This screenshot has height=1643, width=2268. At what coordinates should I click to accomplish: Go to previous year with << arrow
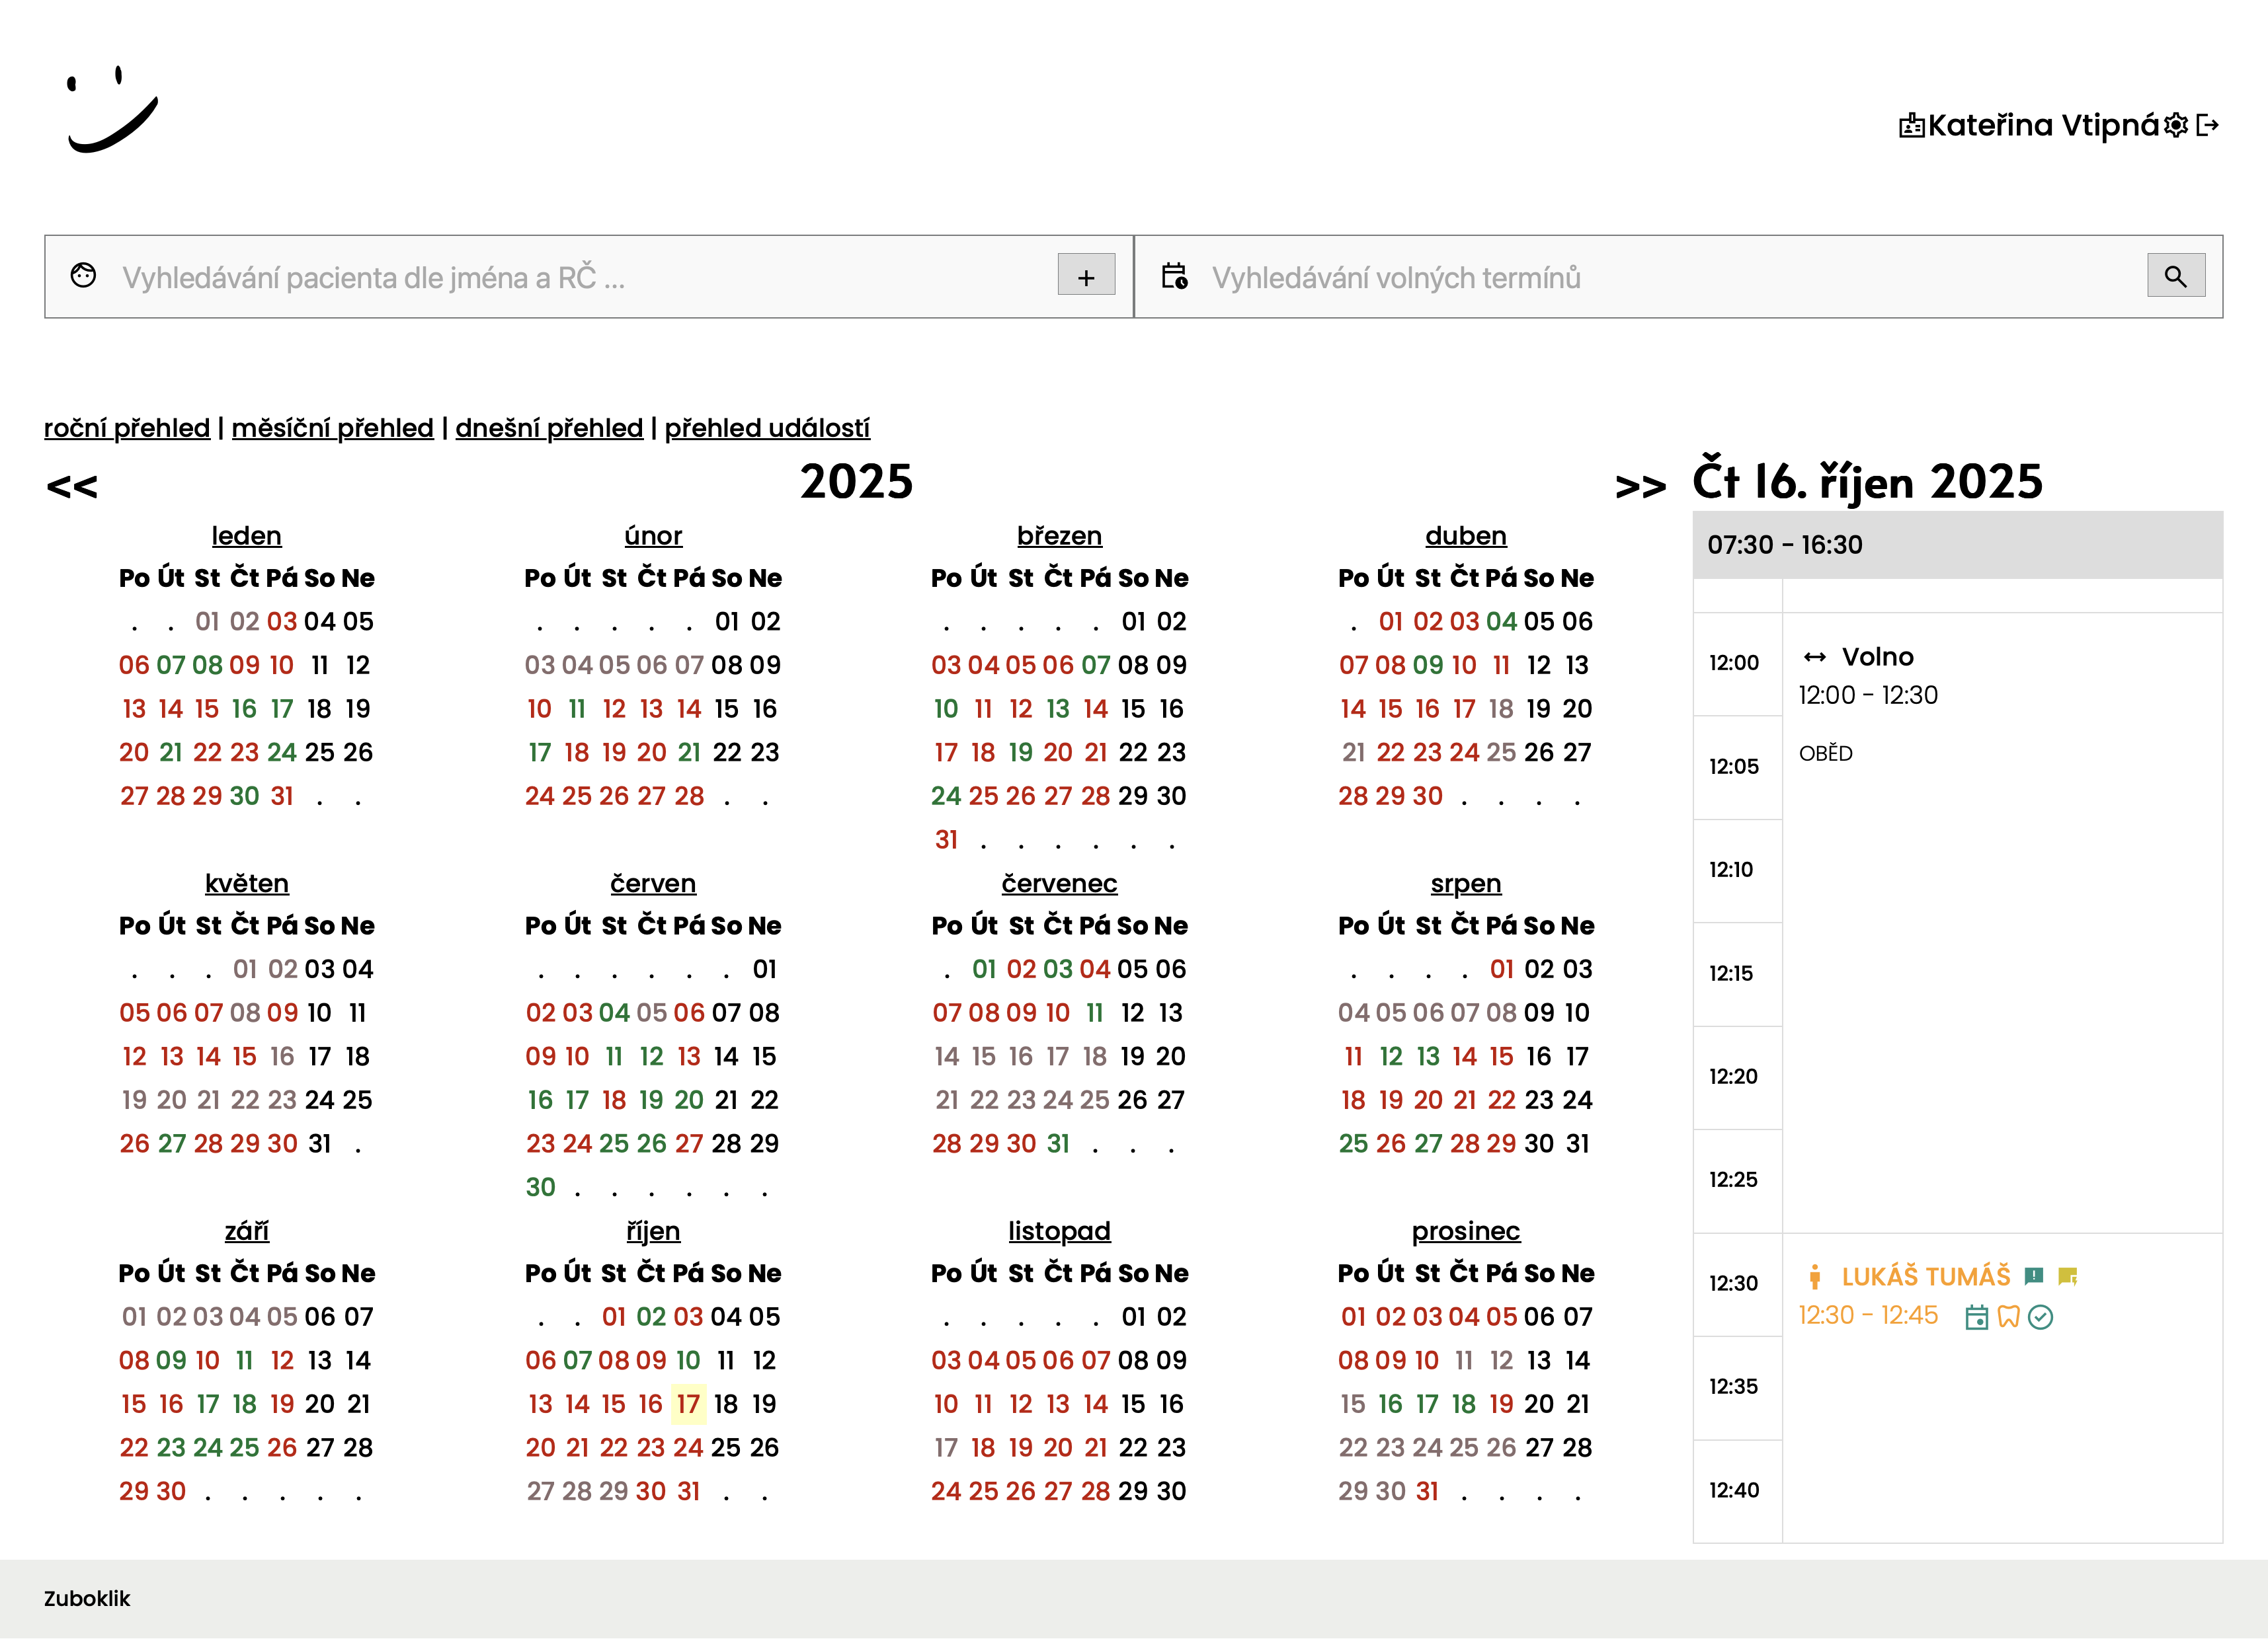pyautogui.click(x=72, y=486)
